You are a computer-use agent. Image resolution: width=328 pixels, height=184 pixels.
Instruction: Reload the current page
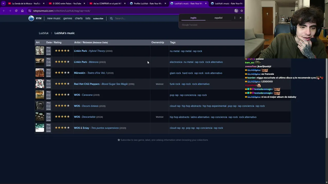coord(16,11)
